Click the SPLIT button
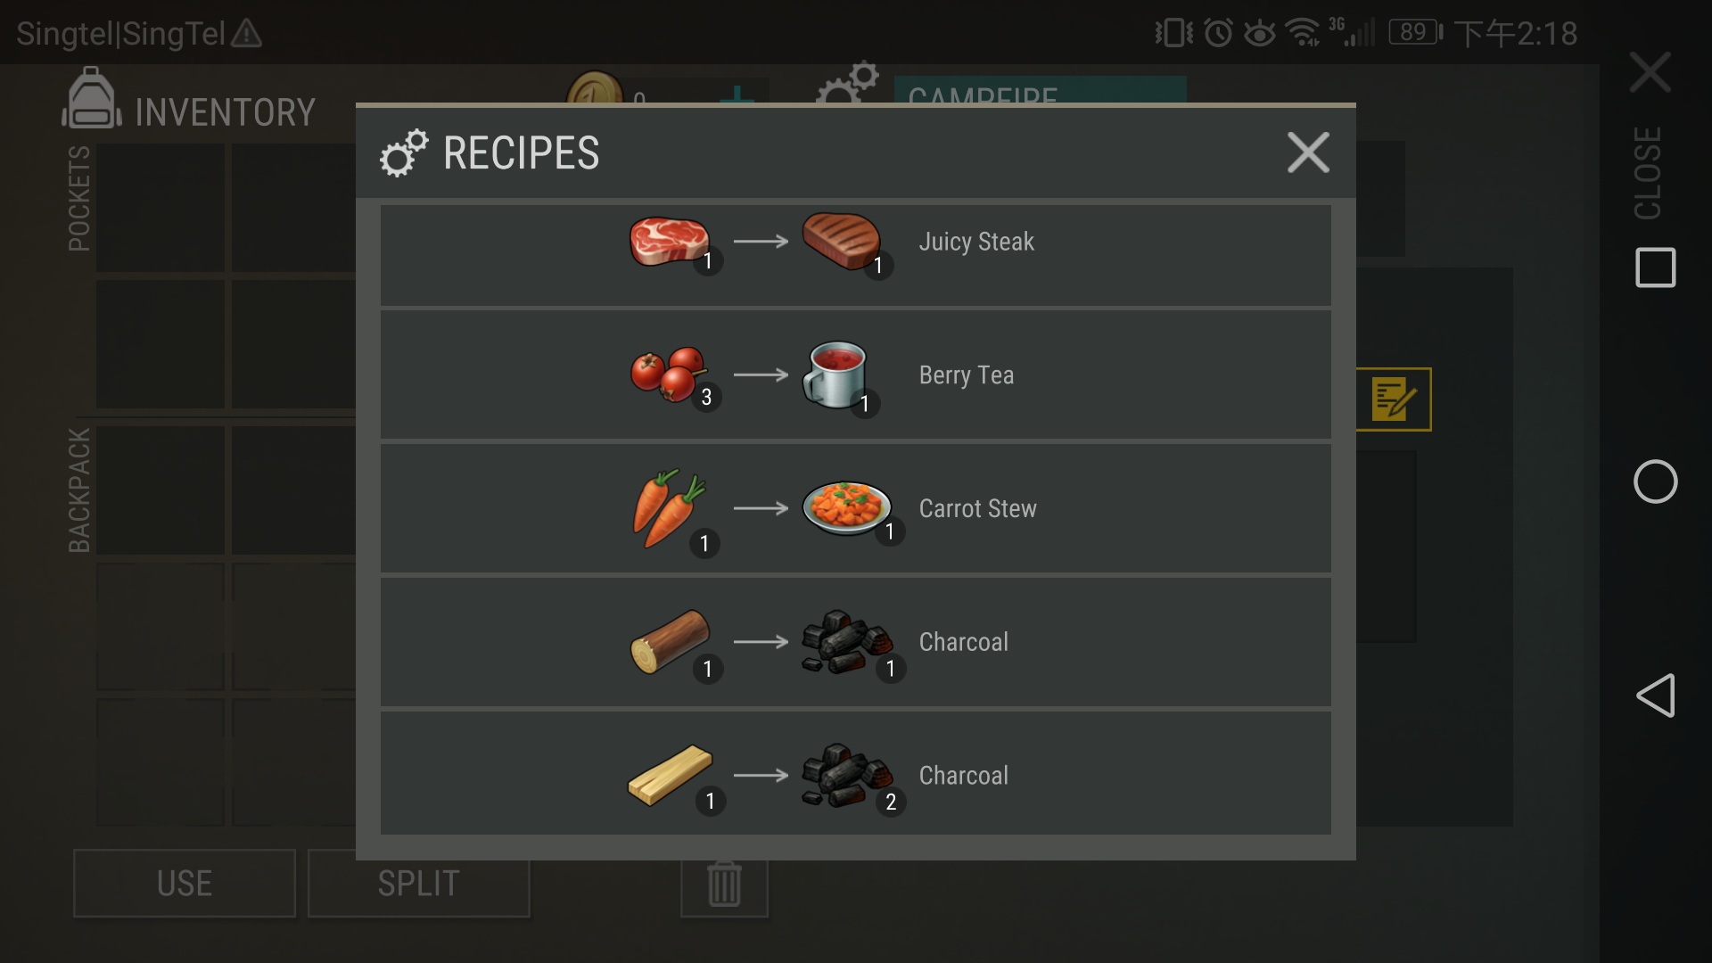1712x963 pixels. [419, 884]
